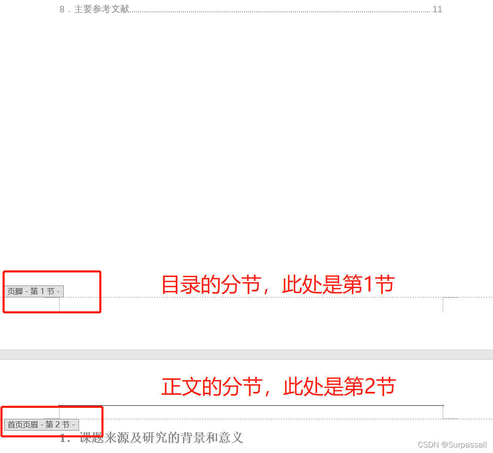This screenshot has width=493, height=453.
Task: Click the entry number 8 in contents
Action: 62,9
